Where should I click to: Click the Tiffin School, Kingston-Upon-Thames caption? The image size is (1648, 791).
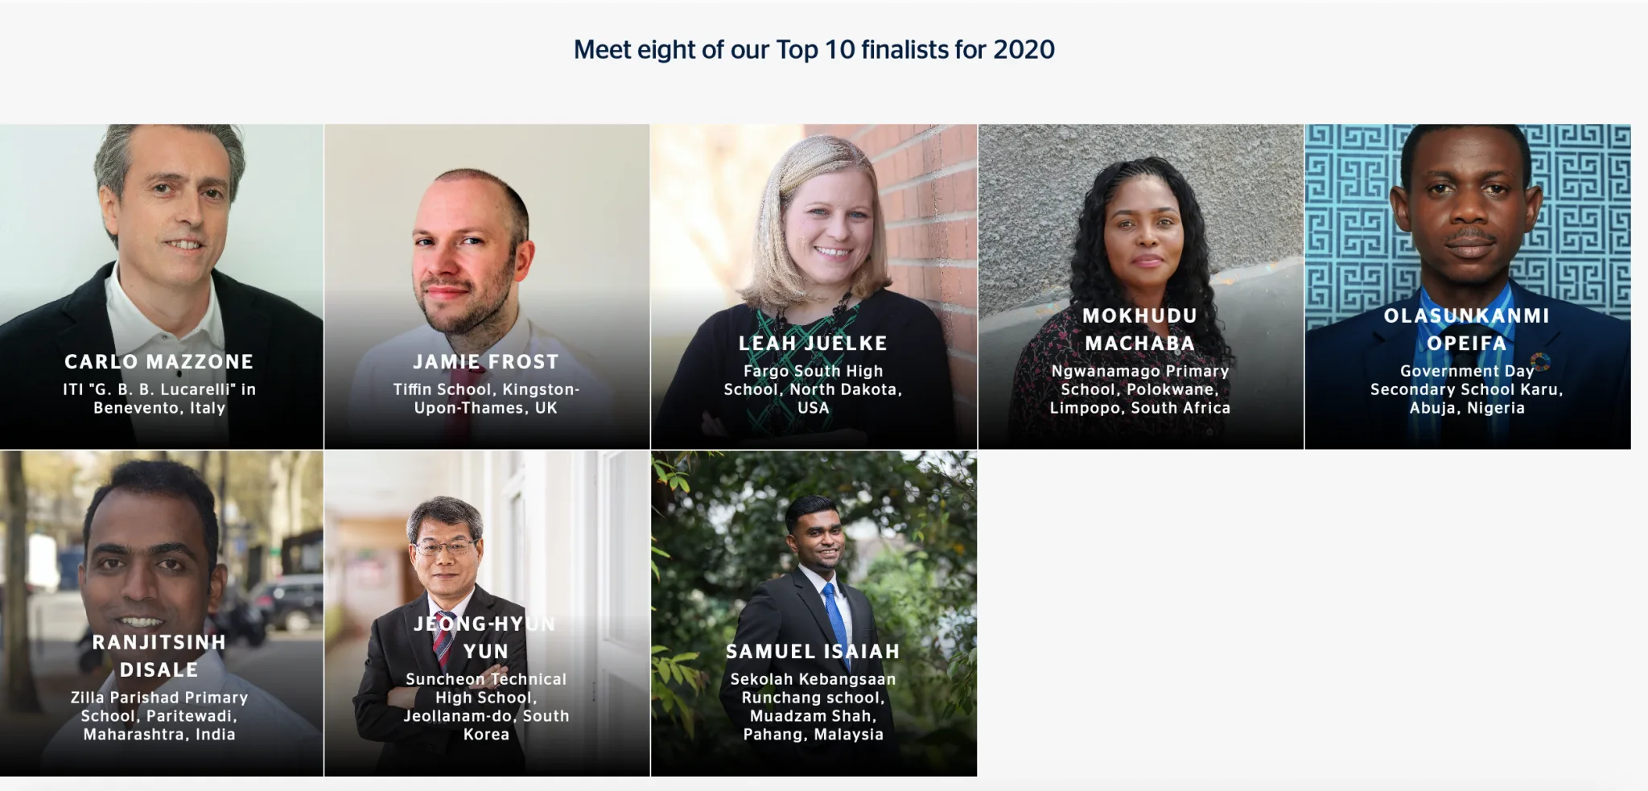click(486, 398)
